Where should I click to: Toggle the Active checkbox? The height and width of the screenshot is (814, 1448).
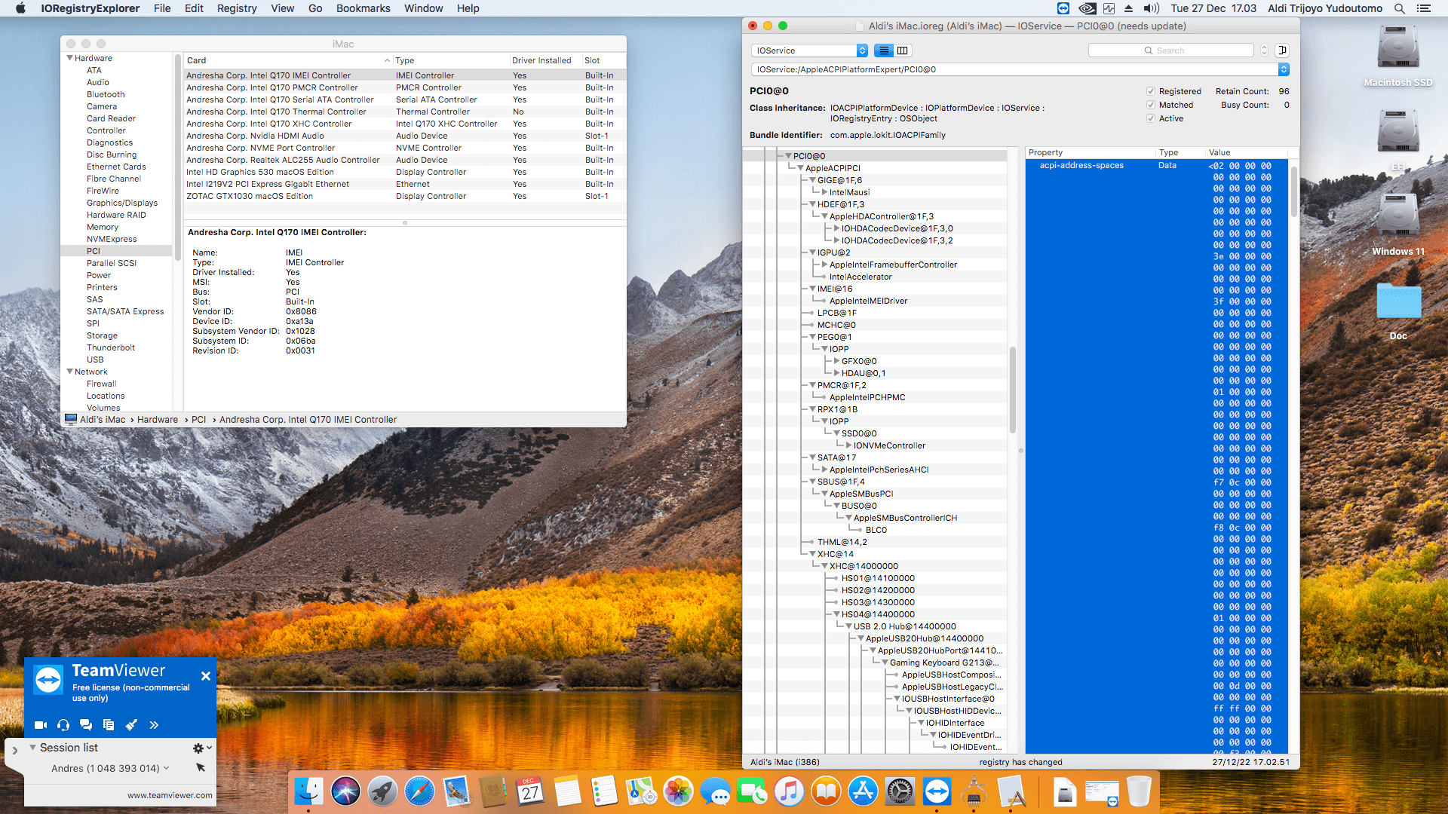(x=1151, y=118)
